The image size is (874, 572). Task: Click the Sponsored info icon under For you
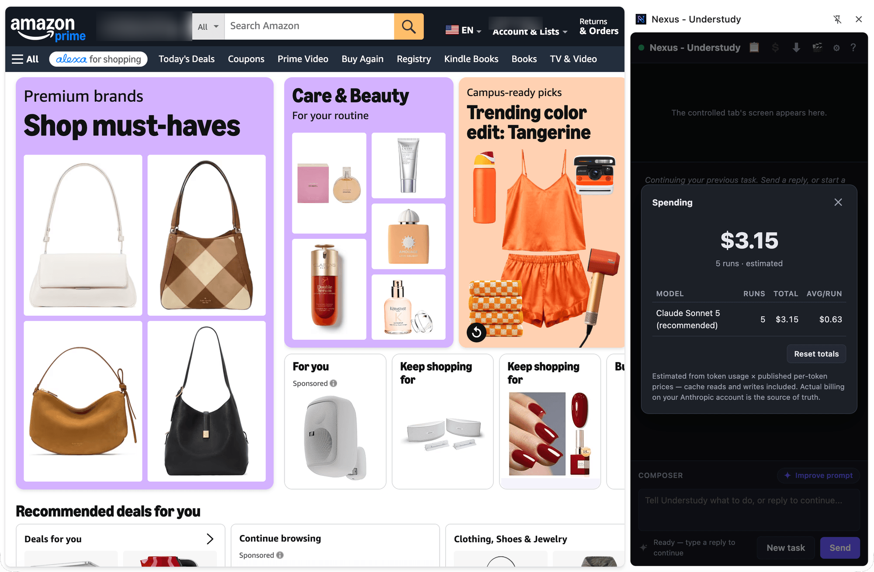point(333,383)
